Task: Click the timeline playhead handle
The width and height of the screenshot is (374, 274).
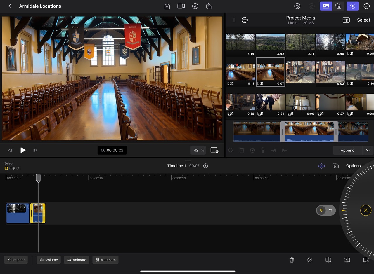Action: tap(38, 178)
